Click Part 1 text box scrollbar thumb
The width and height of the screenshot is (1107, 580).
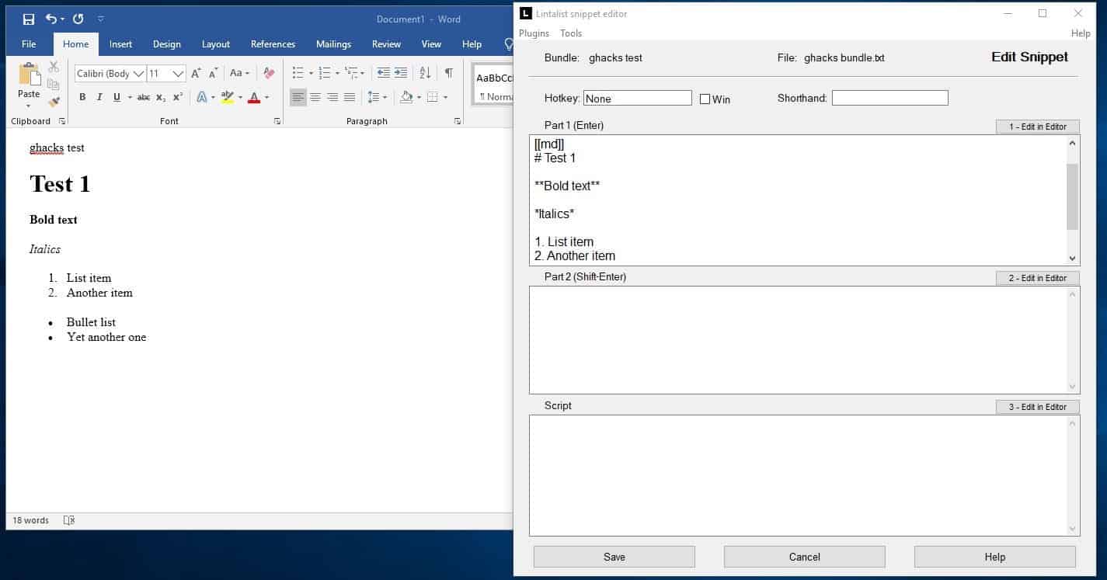(1073, 197)
